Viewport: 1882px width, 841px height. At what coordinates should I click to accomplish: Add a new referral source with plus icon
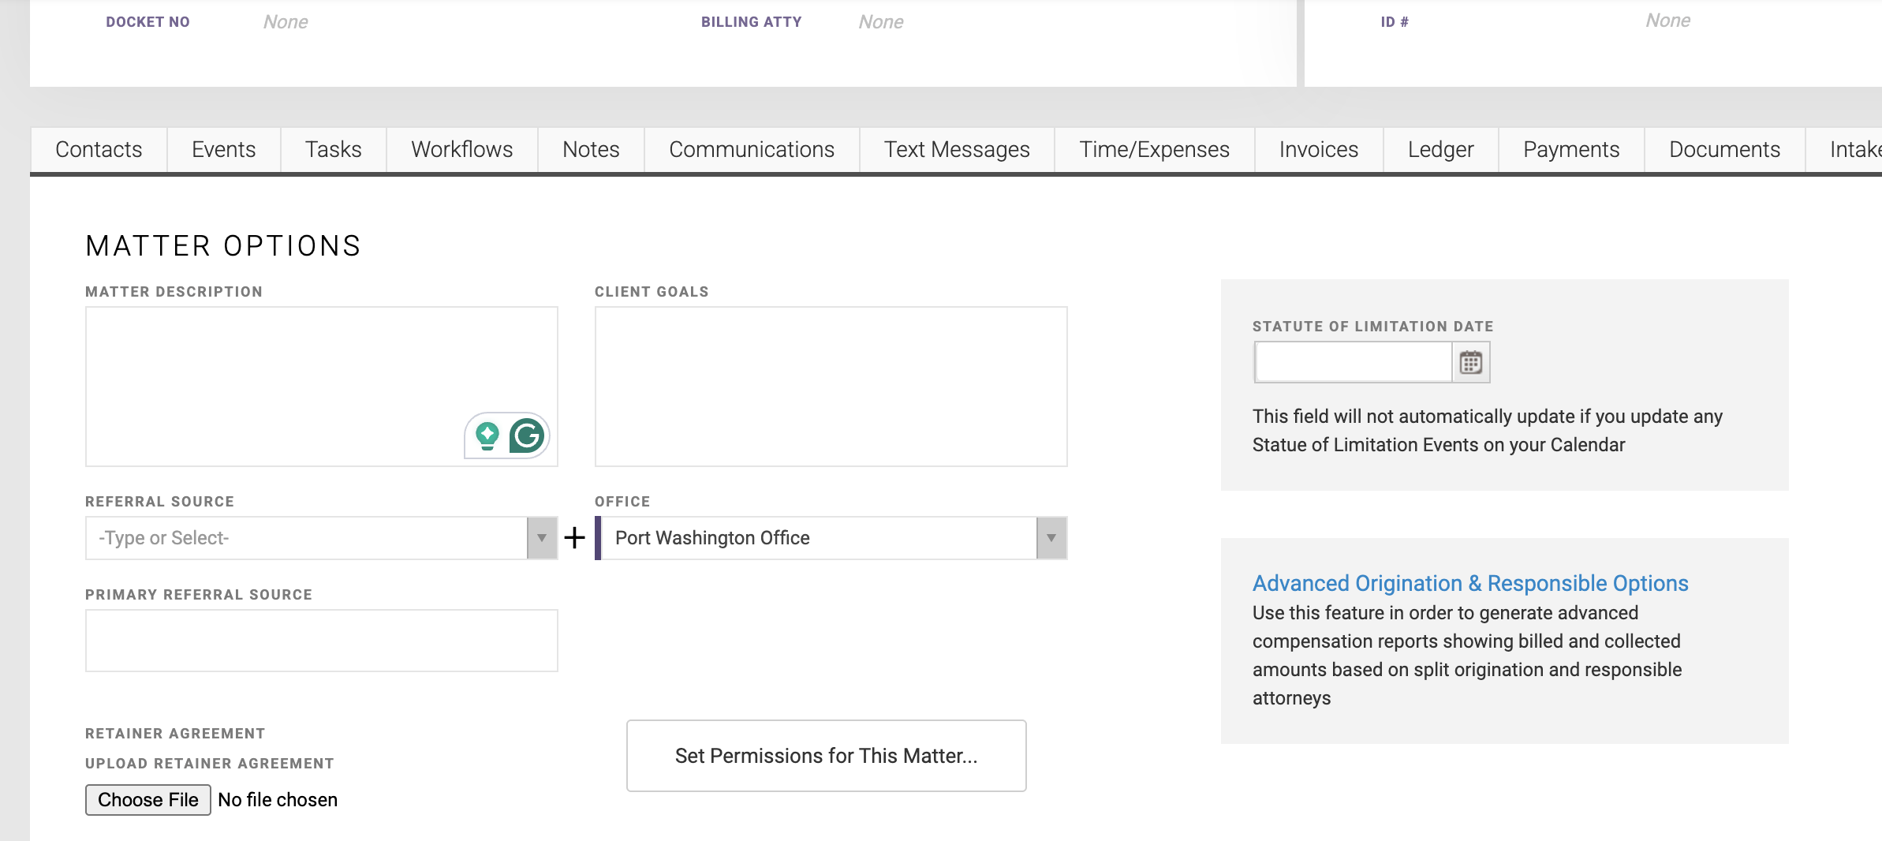click(x=575, y=538)
